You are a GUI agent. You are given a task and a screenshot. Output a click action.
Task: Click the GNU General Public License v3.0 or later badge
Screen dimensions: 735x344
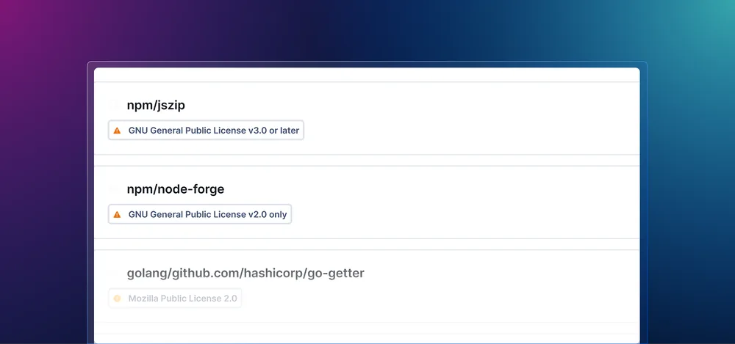pyautogui.click(x=206, y=130)
